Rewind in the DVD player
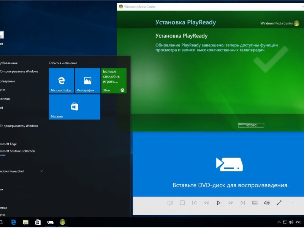This screenshot has height=228, width=304. (x=206, y=203)
